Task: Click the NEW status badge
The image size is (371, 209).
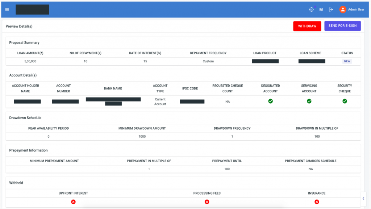Action: 347,61
